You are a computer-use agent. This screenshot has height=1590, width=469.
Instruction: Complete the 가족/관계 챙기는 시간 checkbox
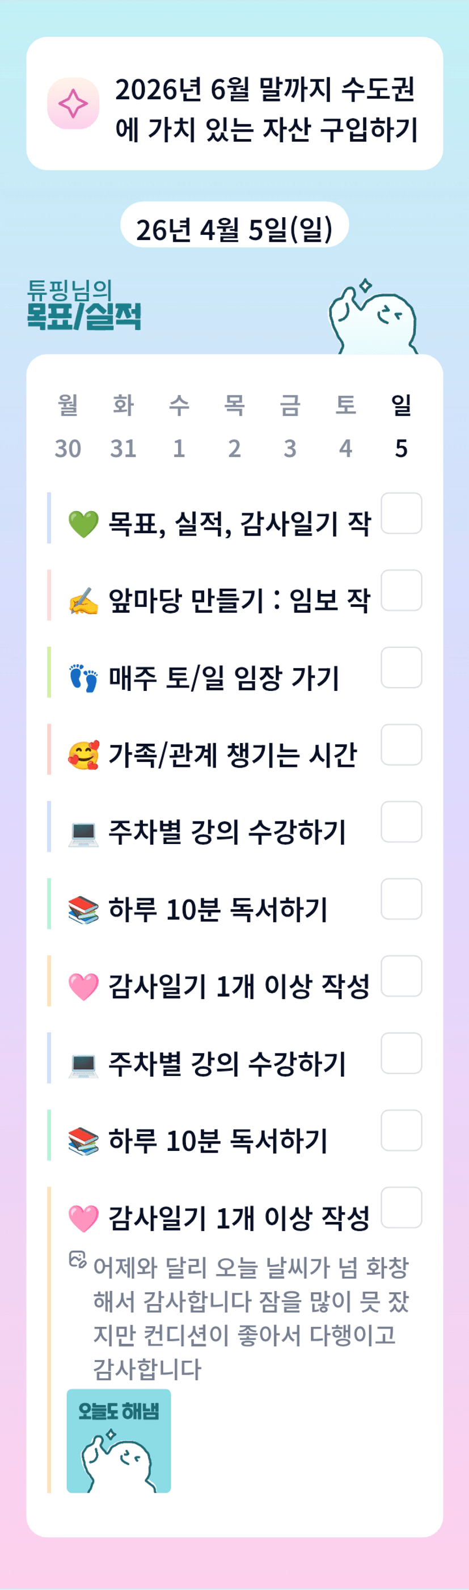click(x=401, y=744)
